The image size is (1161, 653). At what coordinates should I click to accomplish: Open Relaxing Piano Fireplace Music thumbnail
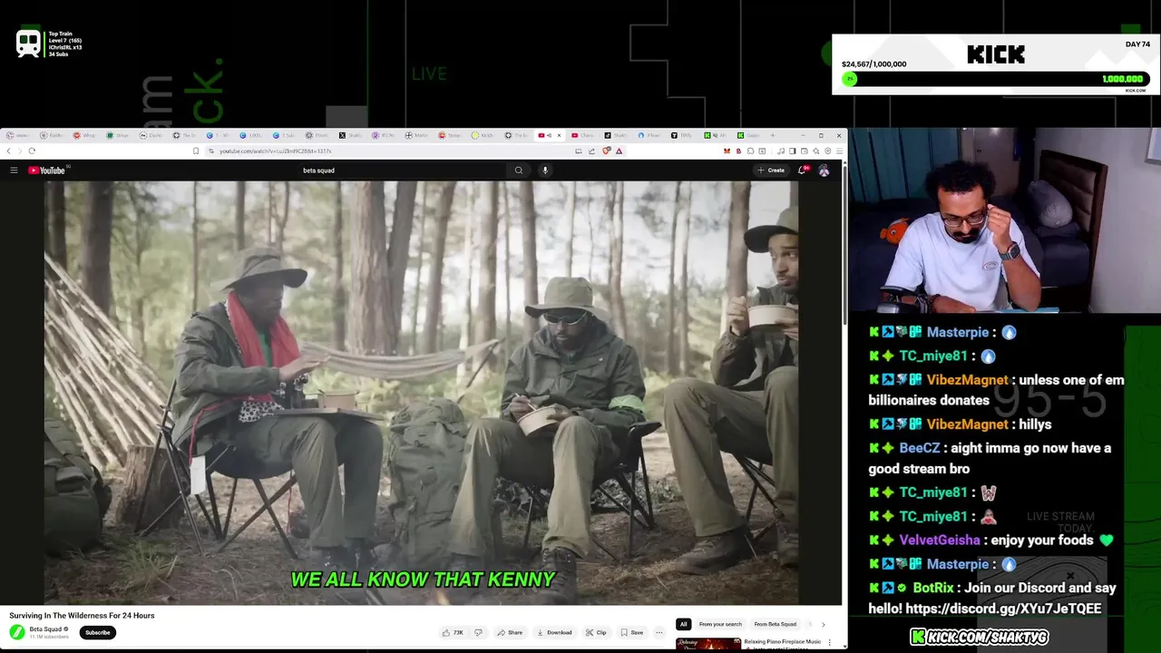[x=707, y=645]
